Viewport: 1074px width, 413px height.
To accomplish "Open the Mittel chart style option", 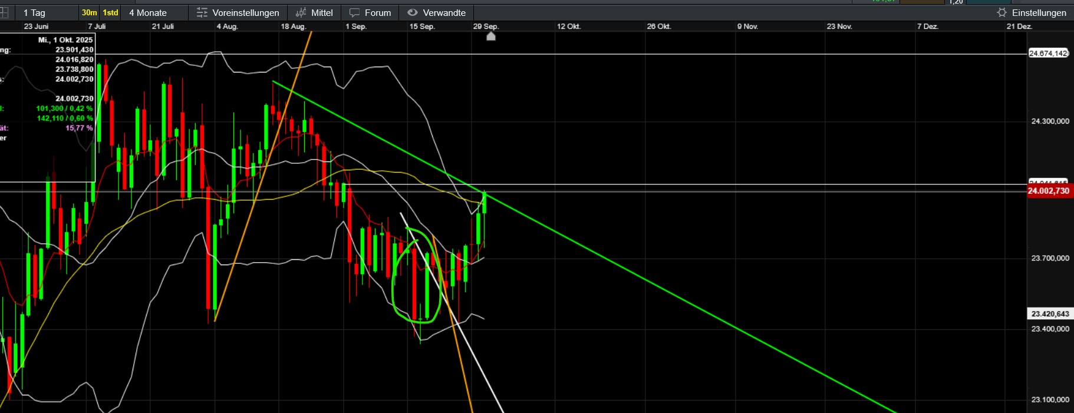I will point(314,12).
